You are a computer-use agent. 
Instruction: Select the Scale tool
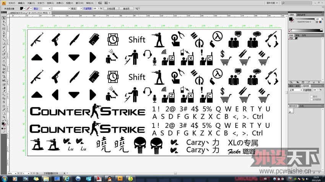[4, 65]
